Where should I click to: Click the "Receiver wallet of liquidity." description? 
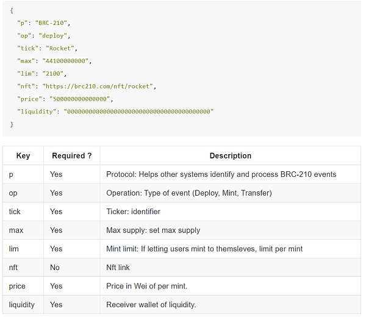point(151,305)
